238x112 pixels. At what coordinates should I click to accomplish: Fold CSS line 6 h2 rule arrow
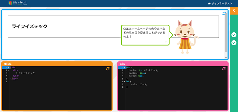point(124,81)
